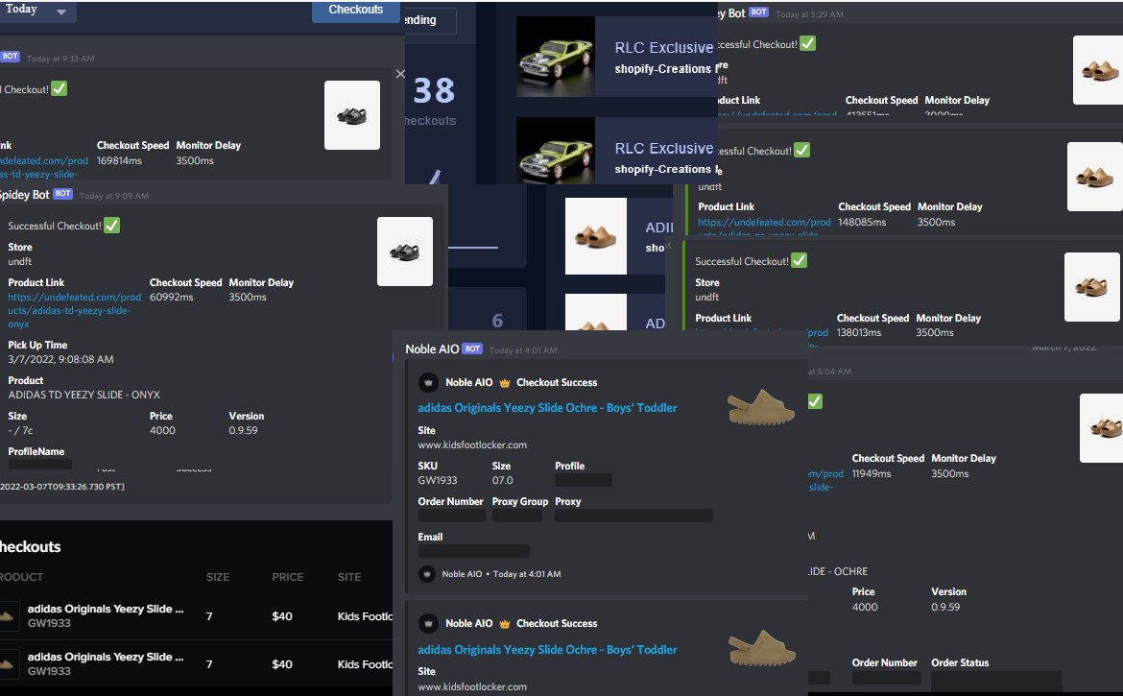Click the SIZE column header in checkouts table
This screenshot has height=696, width=1123.
218,576
